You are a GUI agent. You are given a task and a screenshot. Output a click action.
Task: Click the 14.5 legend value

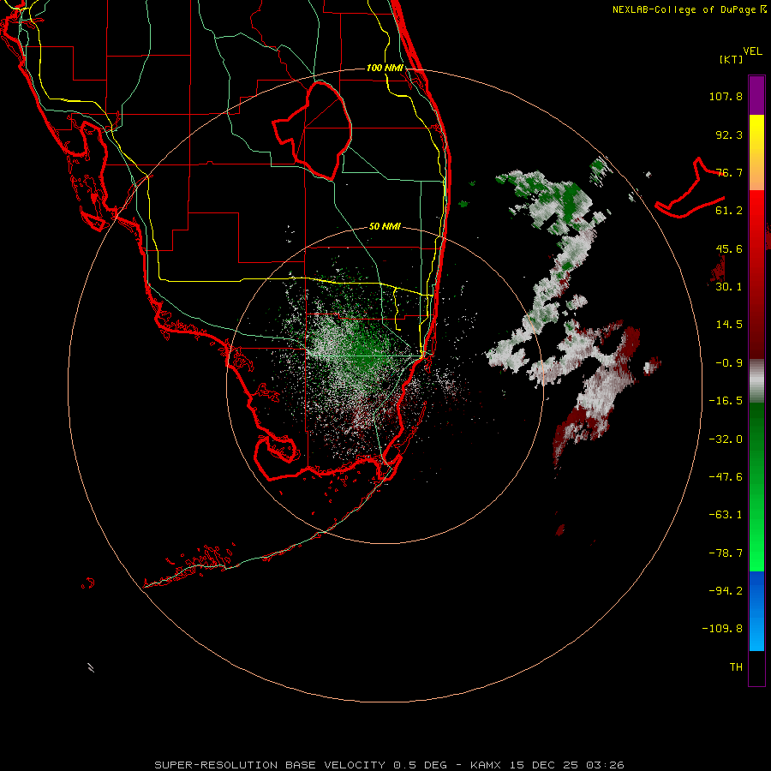pyautogui.click(x=729, y=325)
